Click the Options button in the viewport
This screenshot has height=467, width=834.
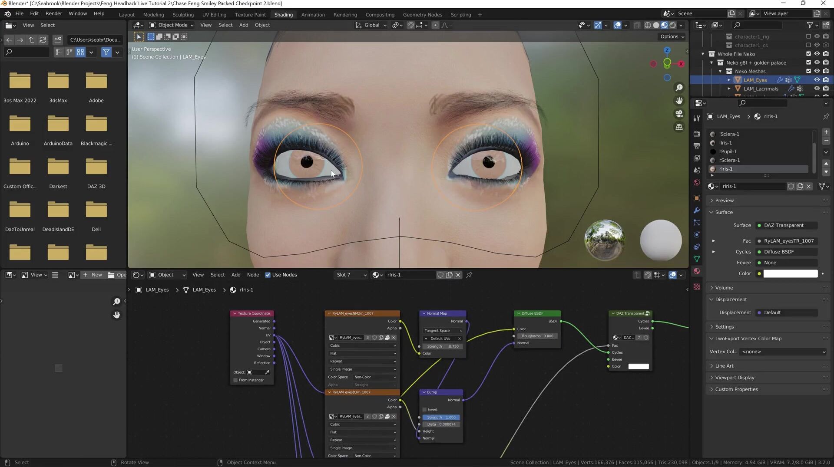pyautogui.click(x=672, y=37)
